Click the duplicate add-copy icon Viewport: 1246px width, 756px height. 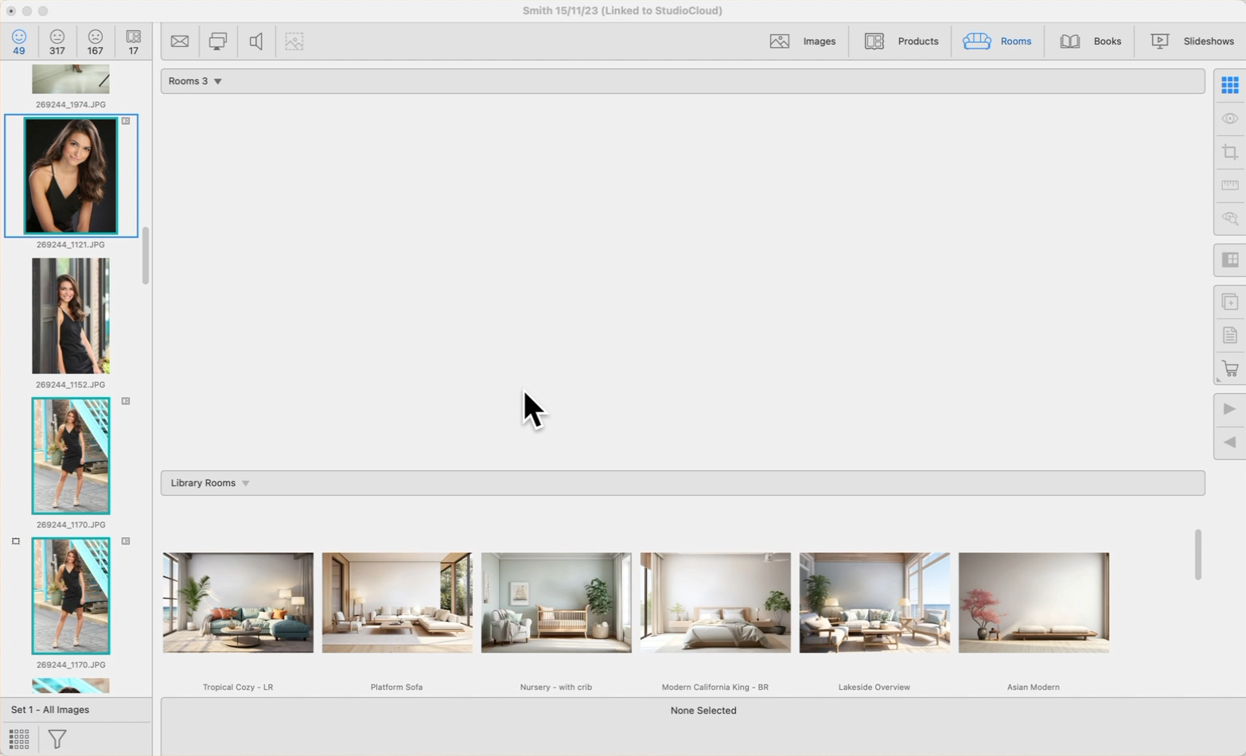pyautogui.click(x=1229, y=302)
